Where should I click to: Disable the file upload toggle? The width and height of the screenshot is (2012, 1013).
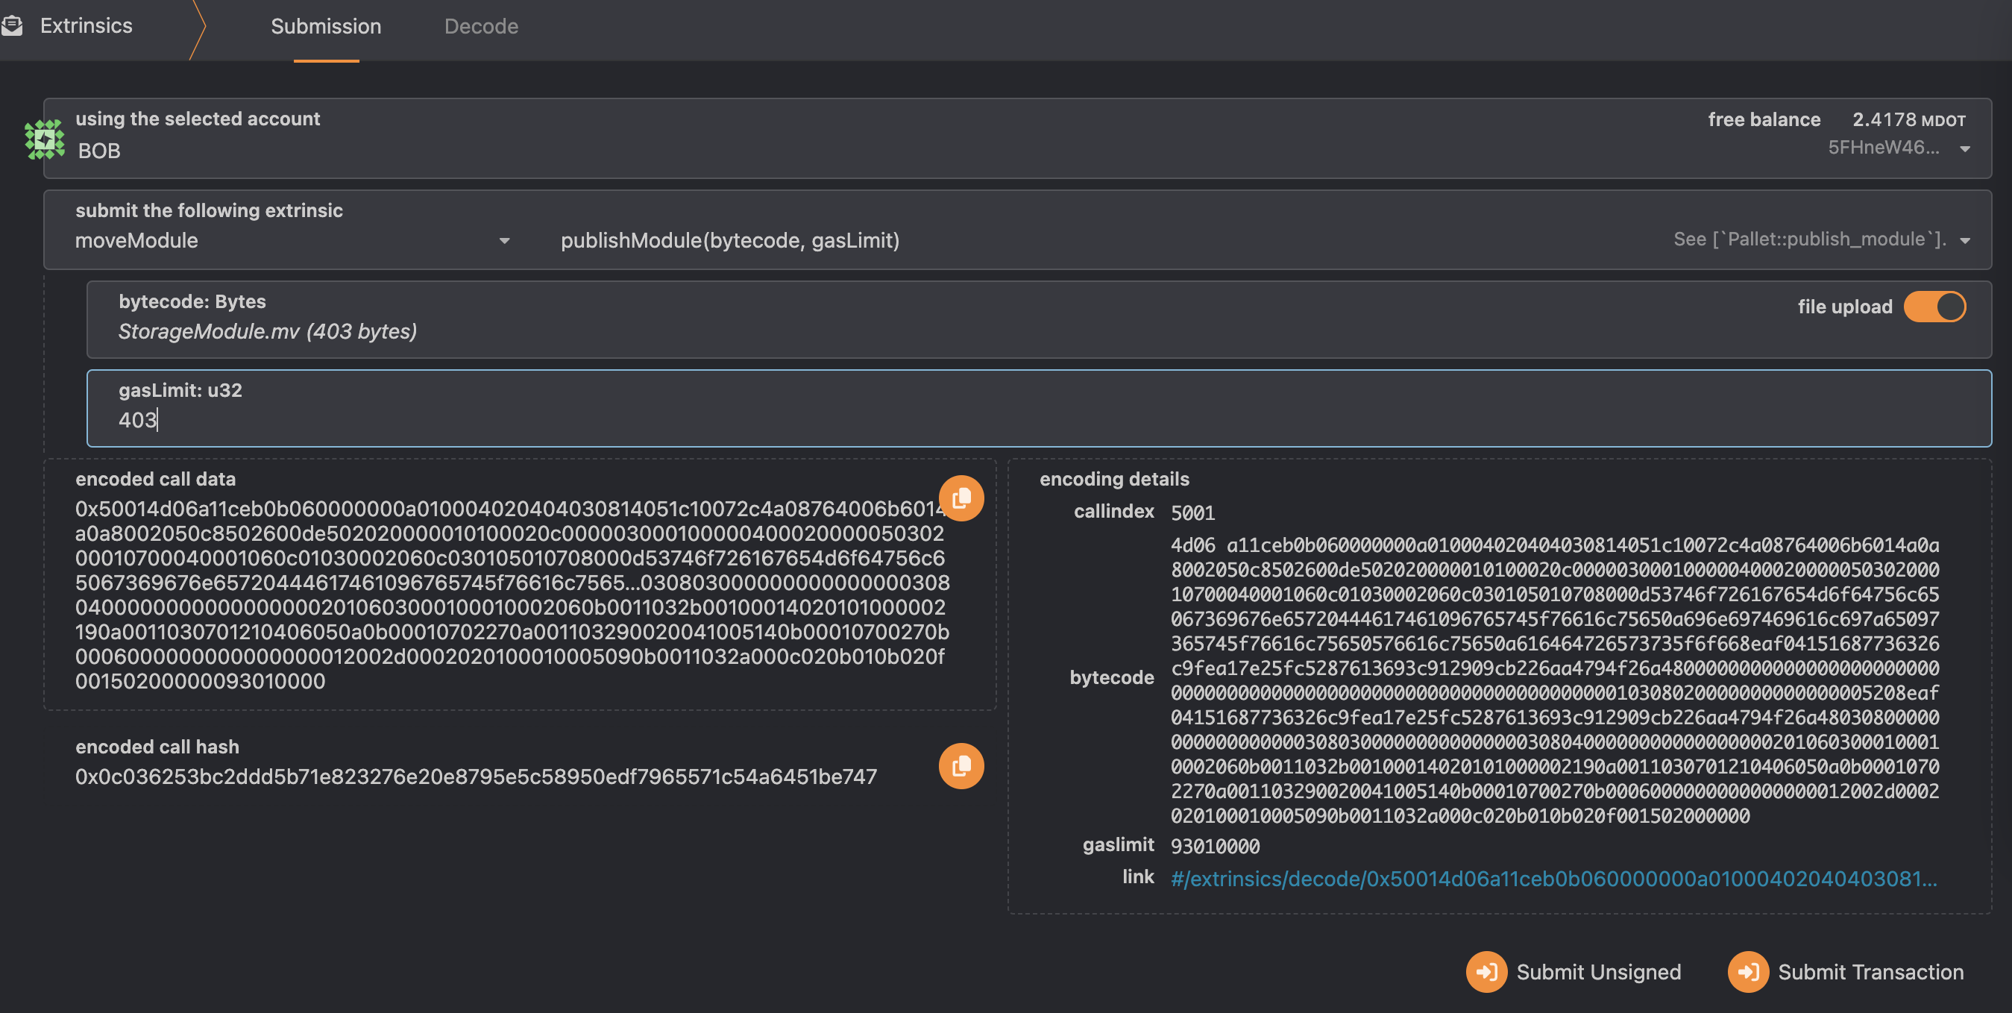[x=1934, y=306]
